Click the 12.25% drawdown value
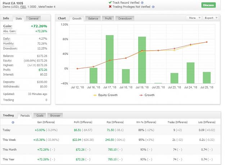This screenshot has height=165, width=225. tap(42, 48)
